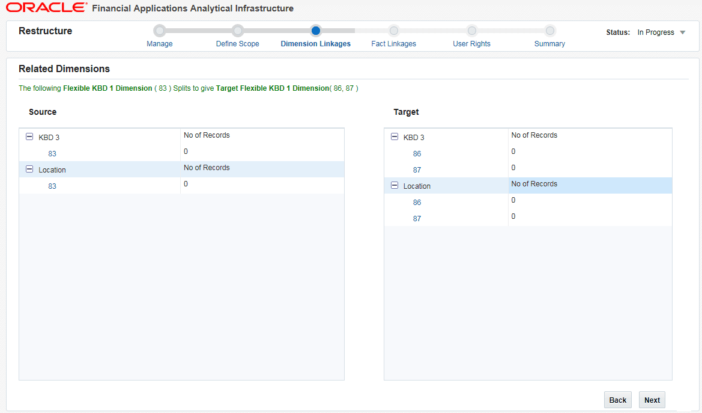Click Related Dimensions heading
This screenshot has width=702, height=413.
click(x=64, y=69)
